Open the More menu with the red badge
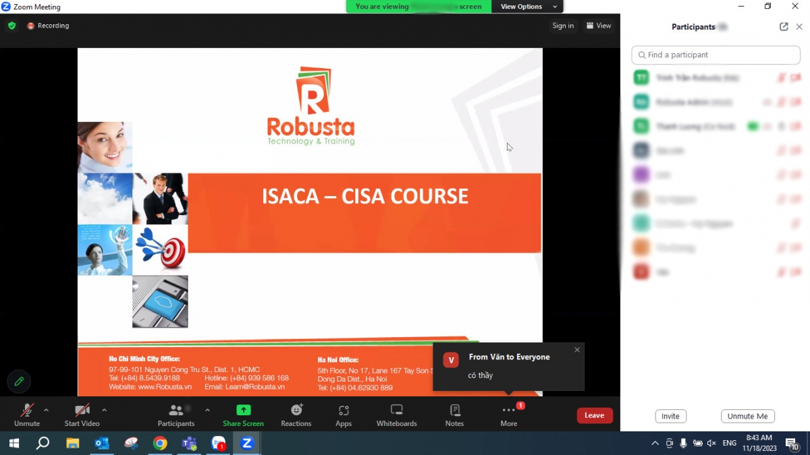The width and height of the screenshot is (810, 455). [509, 414]
